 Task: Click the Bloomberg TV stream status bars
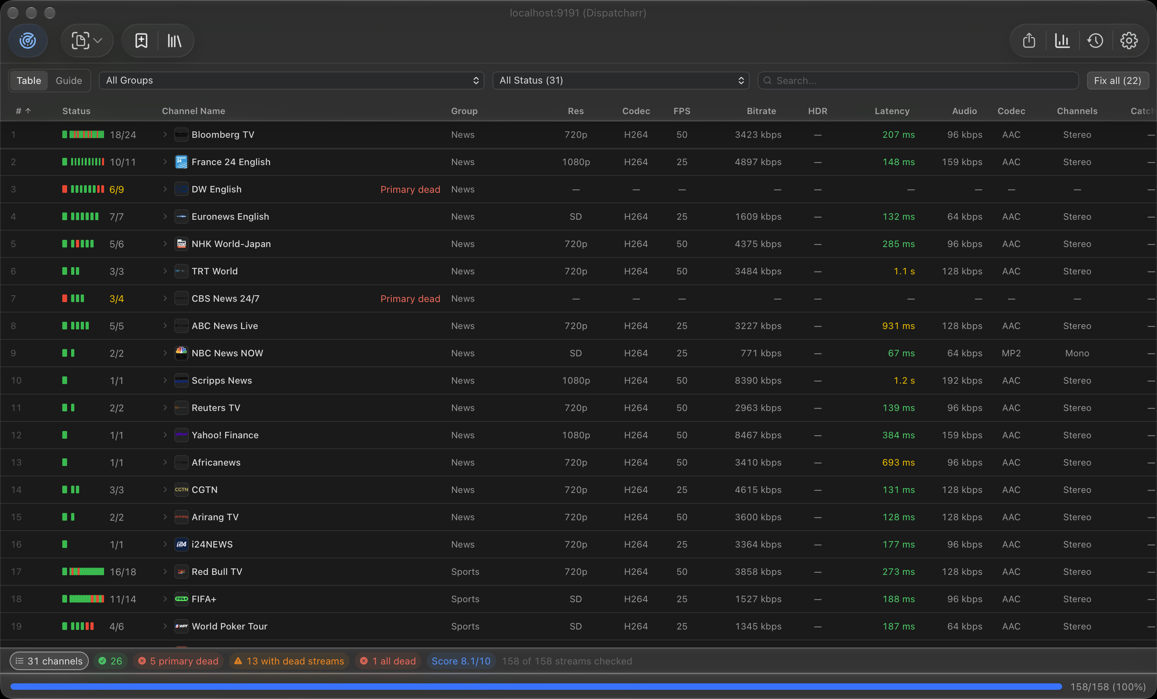(x=83, y=135)
